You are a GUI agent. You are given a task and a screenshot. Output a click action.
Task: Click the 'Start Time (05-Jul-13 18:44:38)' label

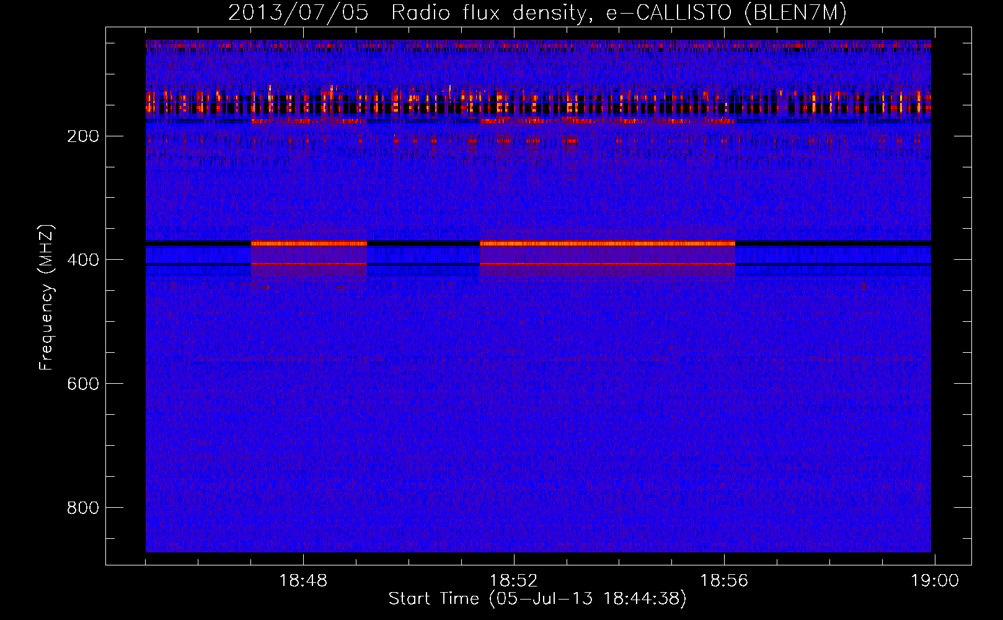[537, 598]
